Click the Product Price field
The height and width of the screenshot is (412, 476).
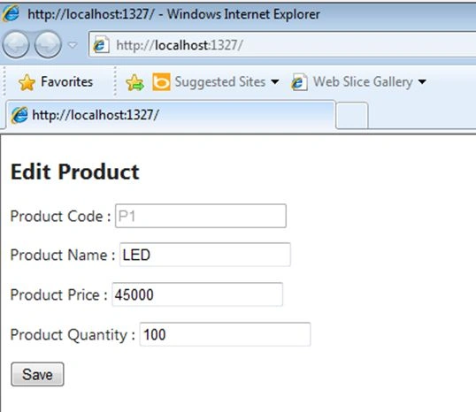pos(197,294)
